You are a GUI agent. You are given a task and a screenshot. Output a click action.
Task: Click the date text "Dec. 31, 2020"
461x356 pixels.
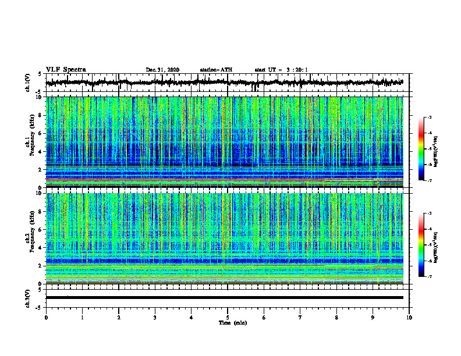(162, 70)
